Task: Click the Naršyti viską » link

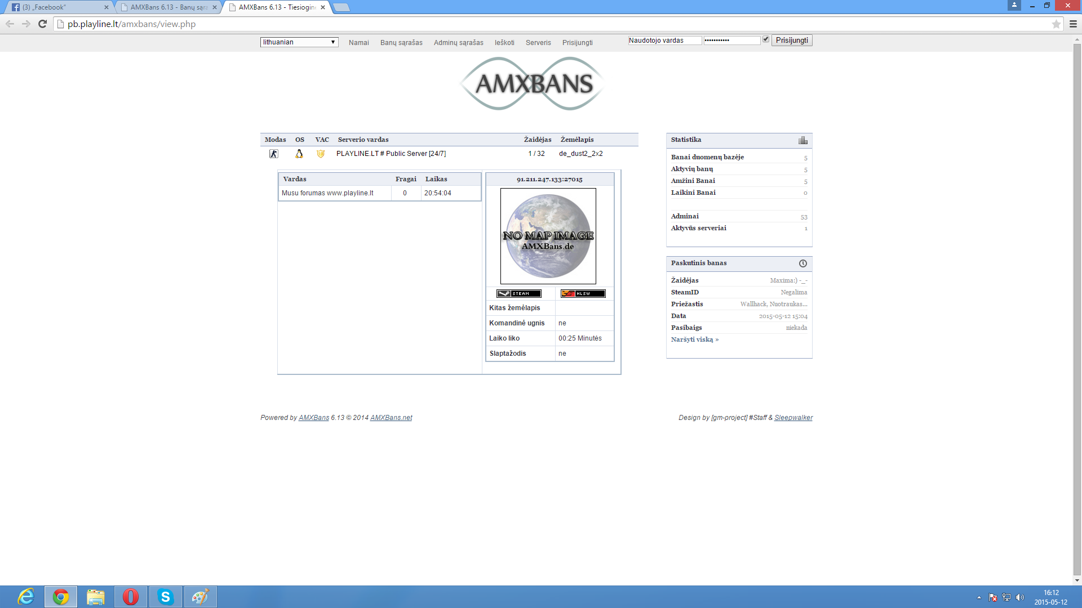Action: pyautogui.click(x=695, y=339)
